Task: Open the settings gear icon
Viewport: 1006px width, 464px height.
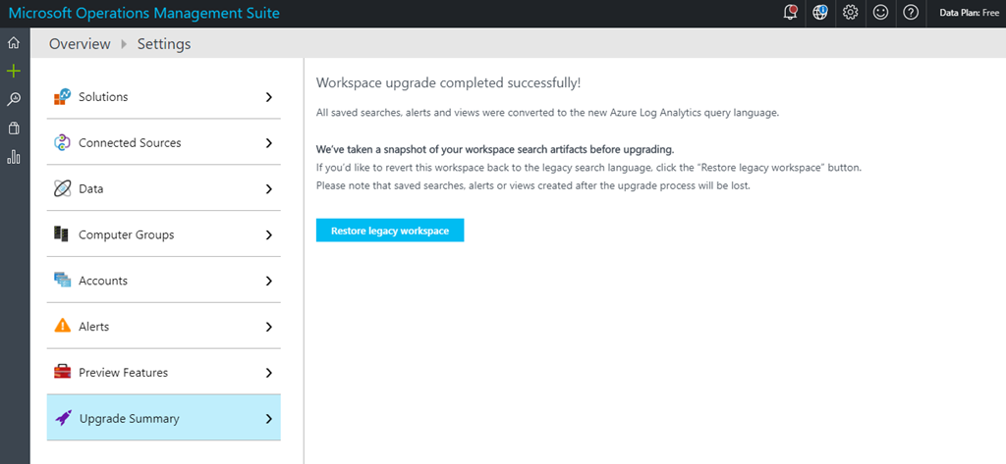Action: coord(851,13)
